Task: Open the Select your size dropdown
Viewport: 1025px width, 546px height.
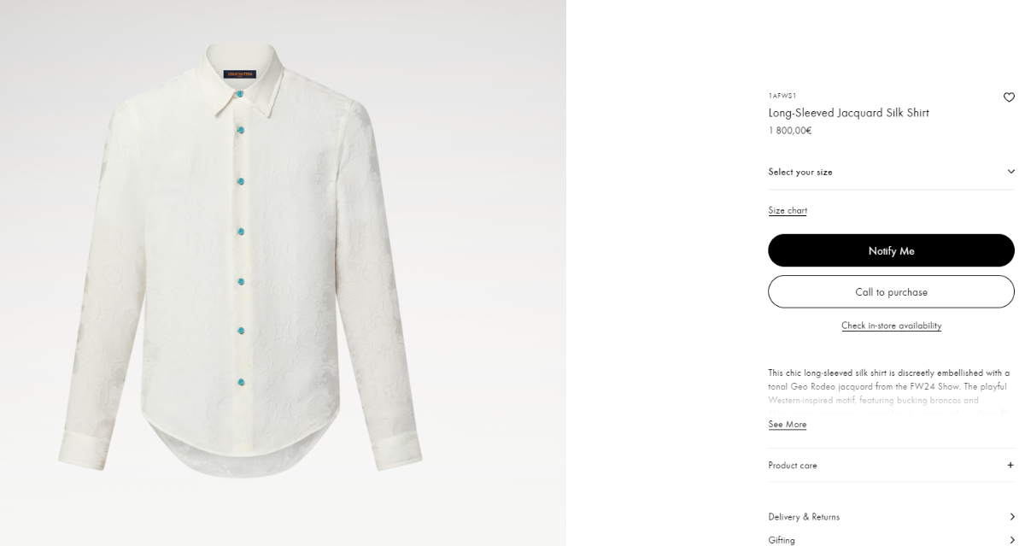Action: click(x=891, y=172)
